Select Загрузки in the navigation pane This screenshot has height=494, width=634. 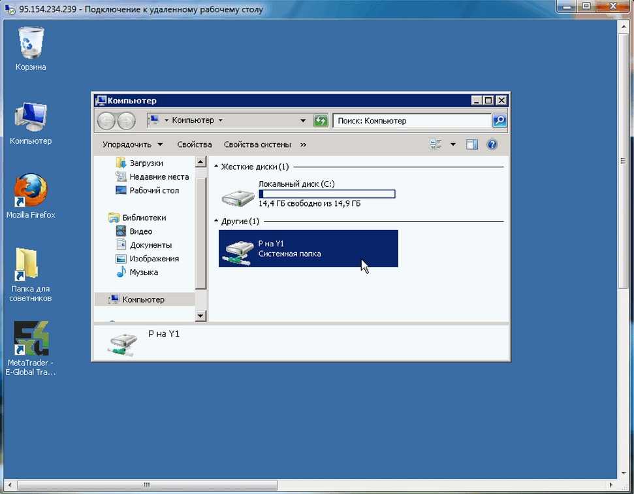click(146, 163)
